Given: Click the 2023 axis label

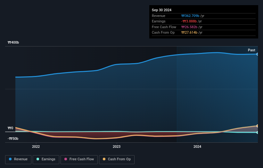Looking at the screenshot, I should (117, 147).
